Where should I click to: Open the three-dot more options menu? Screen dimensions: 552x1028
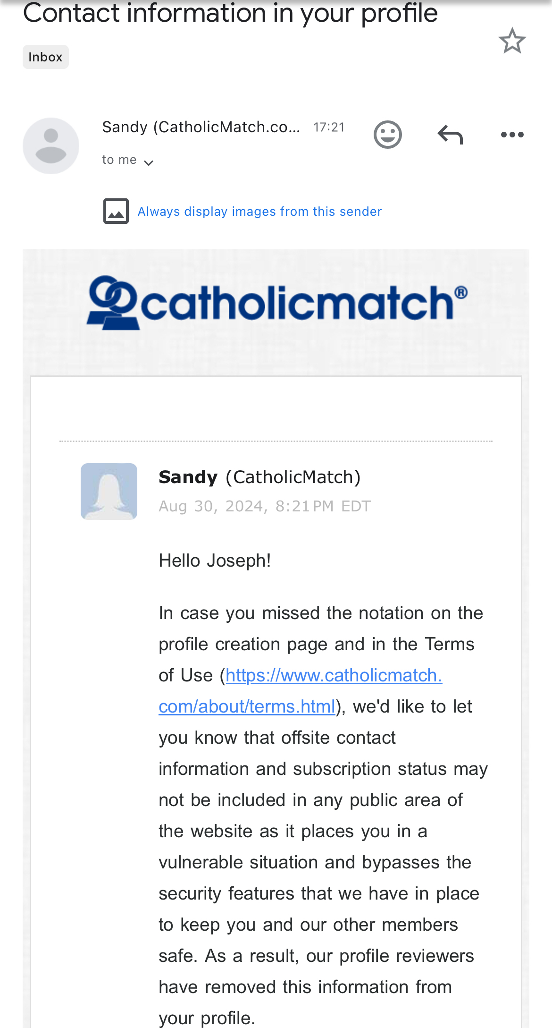click(512, 135)
